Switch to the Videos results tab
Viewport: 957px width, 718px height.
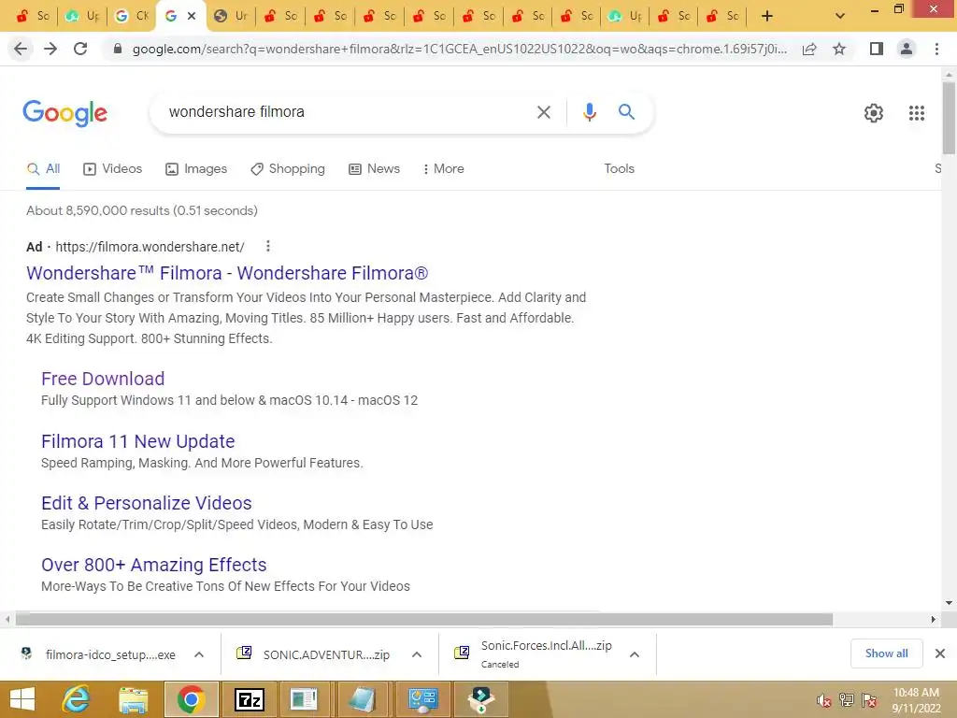click(x=113, y=168)
